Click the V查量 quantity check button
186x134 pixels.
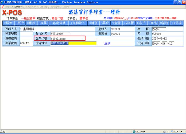(116, 23)
